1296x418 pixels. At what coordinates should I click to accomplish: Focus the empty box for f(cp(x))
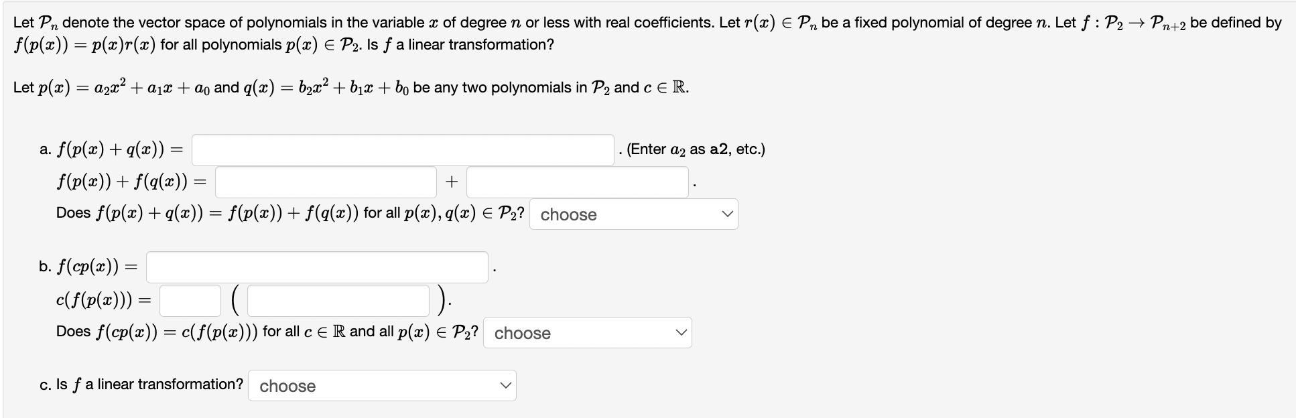point(317,267)
